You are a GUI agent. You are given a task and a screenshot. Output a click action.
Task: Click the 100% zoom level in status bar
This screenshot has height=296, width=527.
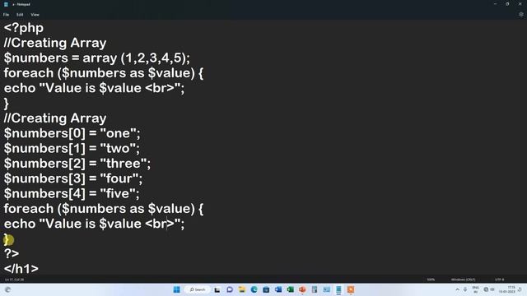(431, 280)
